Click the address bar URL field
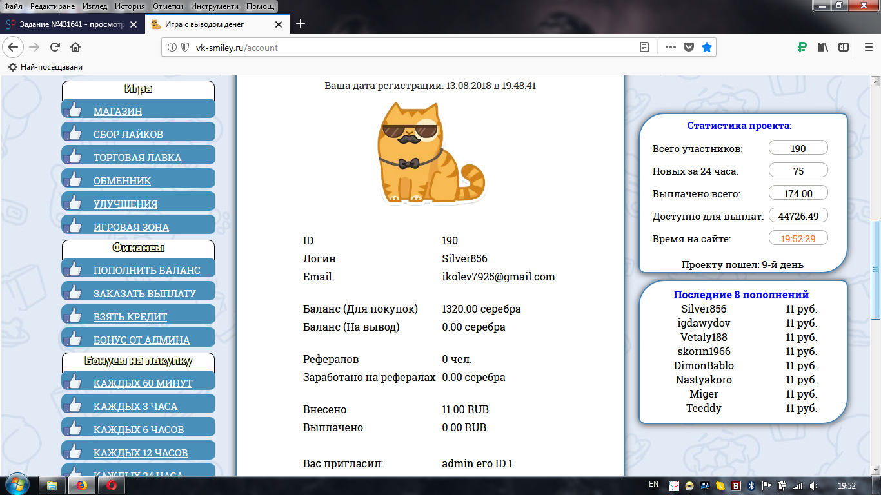Screen dimensions: 881x495 coord(413,47)
